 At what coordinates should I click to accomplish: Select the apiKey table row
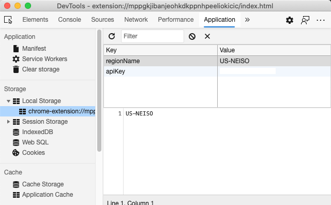tap(217, 71)
